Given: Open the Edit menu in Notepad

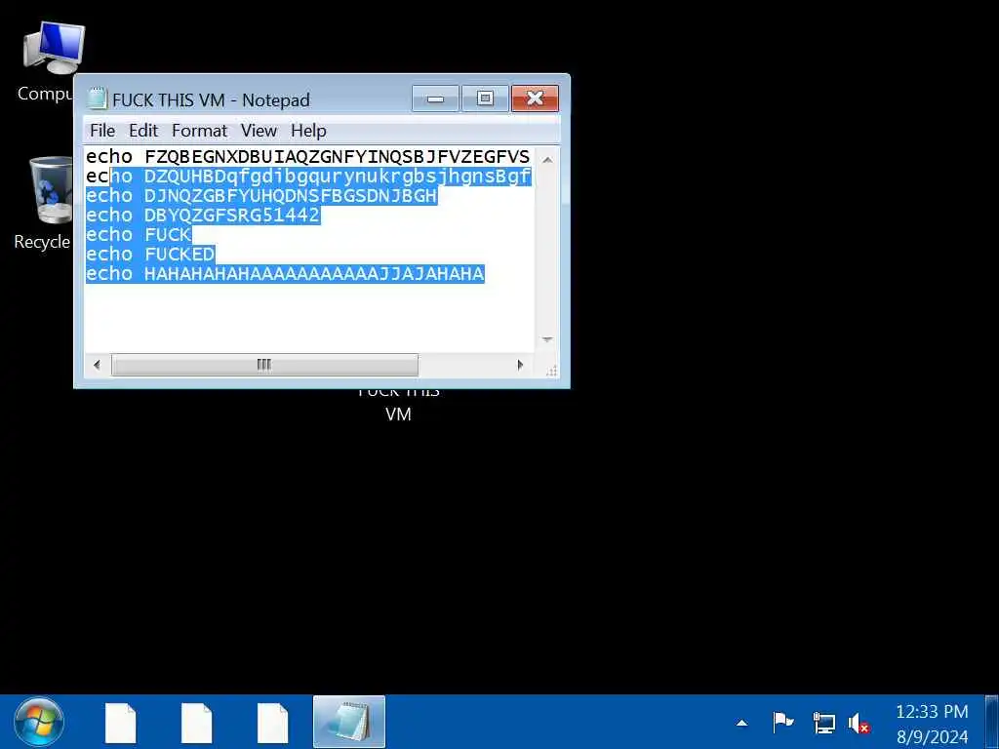Looking at the screenshot, I should coord(143,131).
